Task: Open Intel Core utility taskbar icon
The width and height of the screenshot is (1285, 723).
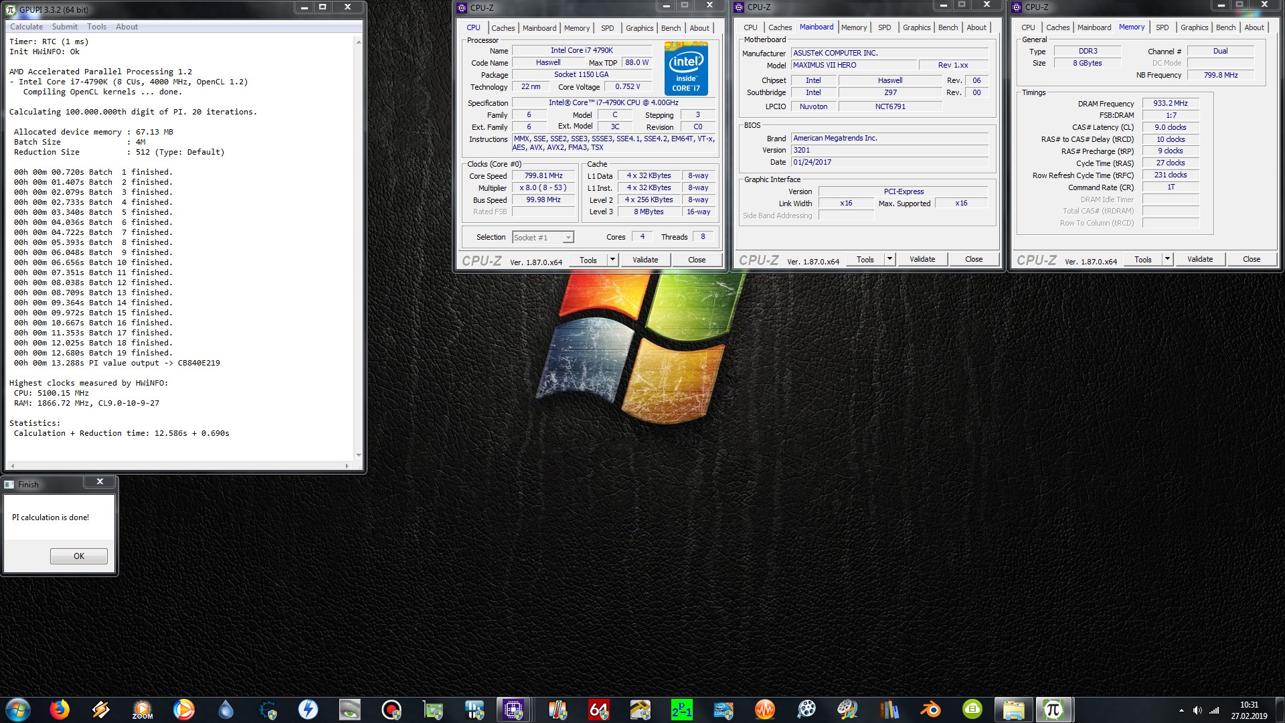Action: (723, 710)
